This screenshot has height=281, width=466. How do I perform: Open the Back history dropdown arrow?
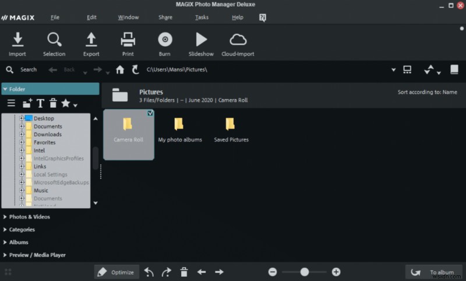coord(85,73)
